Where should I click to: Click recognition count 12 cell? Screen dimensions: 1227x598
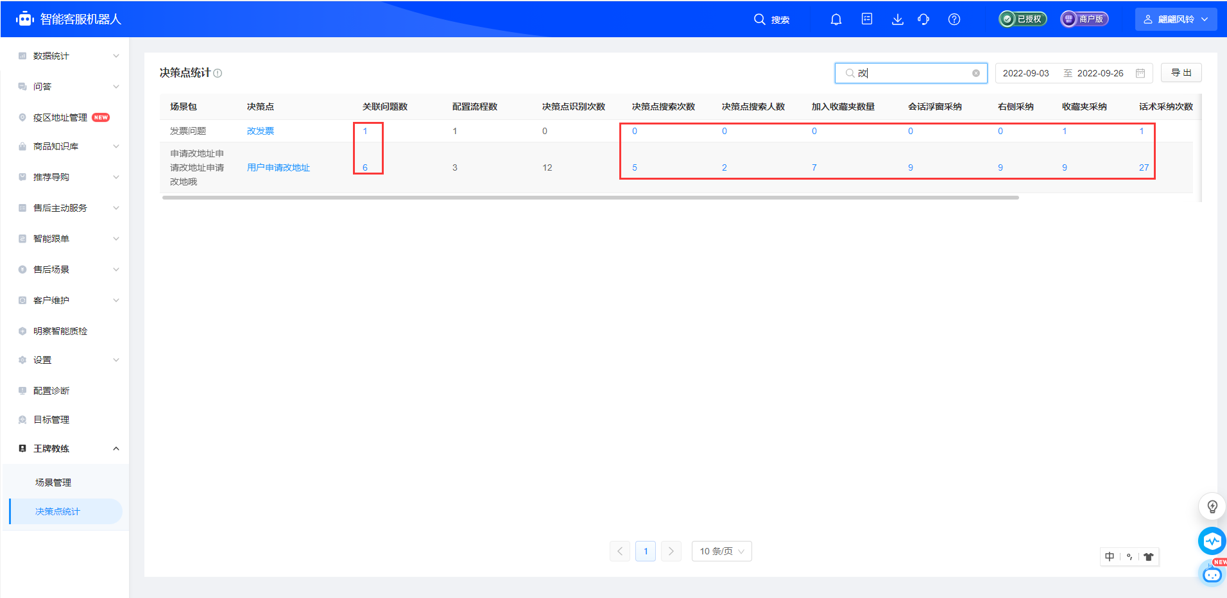[547, 167]
